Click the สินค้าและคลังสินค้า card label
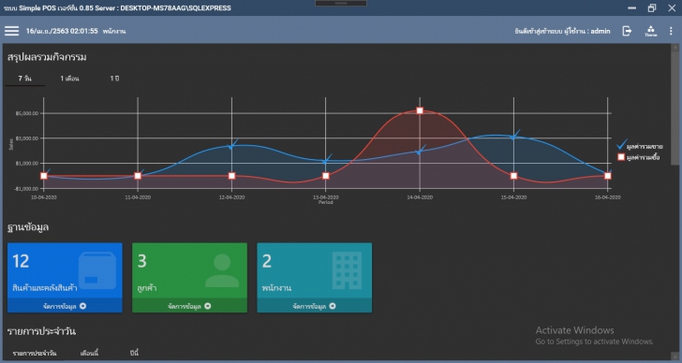Screen dimensions: 682x363 click(45, 288)
